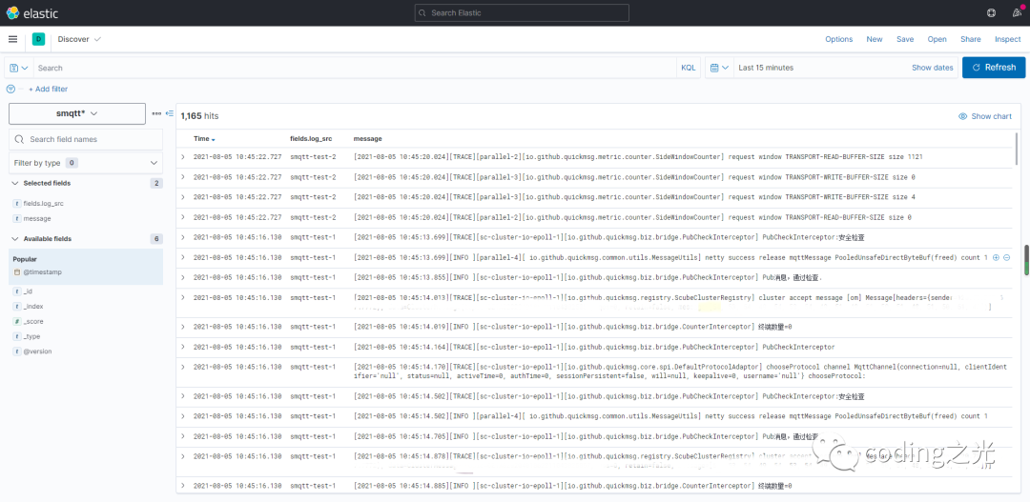This screenshot has height=502, width=1030.
Task: Click Show dates link
Action: [932, 68]
